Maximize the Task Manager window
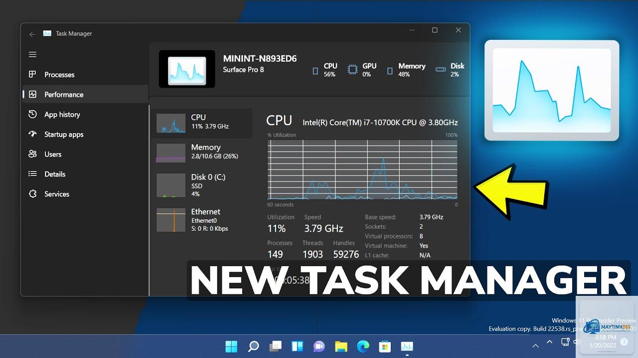Screen dimensions: 638x358 click(435, 30)
